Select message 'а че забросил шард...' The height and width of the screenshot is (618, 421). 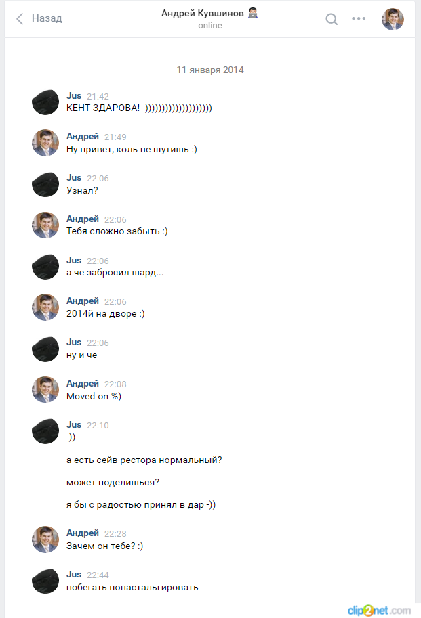[x=115, y=272]
